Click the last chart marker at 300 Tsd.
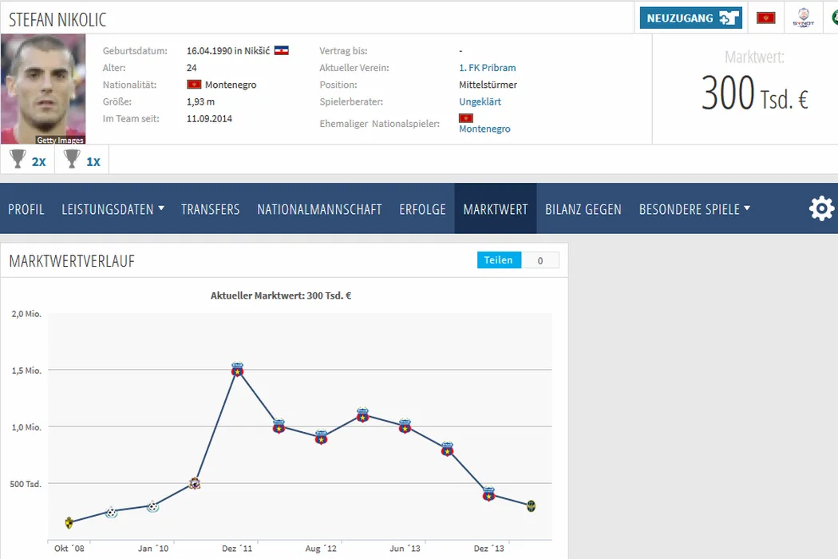 [x=532, y=505]
